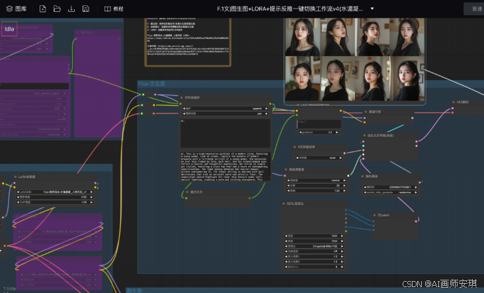The width and height of the screenshot is (484, 293).
Task: Decrease steps 20 with left arrow
Action: point(288,186)
